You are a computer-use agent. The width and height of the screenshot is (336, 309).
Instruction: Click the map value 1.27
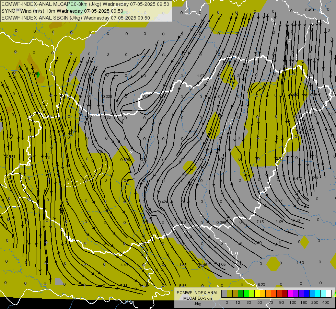(201, 76)
